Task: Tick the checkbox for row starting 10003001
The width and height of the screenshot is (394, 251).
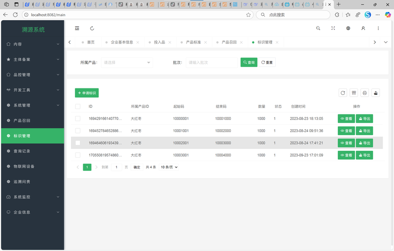Action: point(78,155)
